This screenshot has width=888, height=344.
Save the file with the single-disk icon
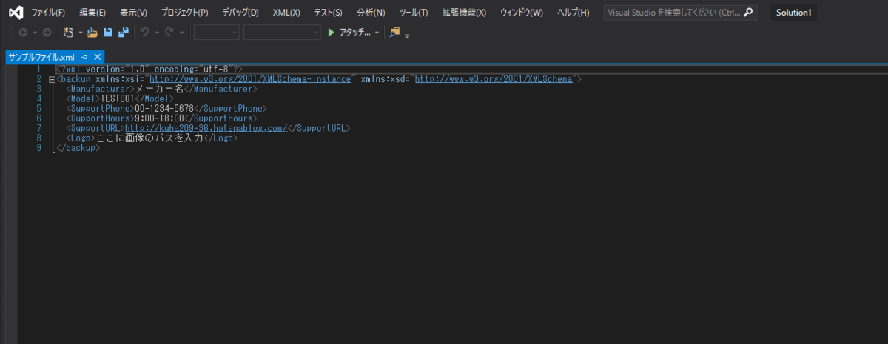[x=108, y=33]
